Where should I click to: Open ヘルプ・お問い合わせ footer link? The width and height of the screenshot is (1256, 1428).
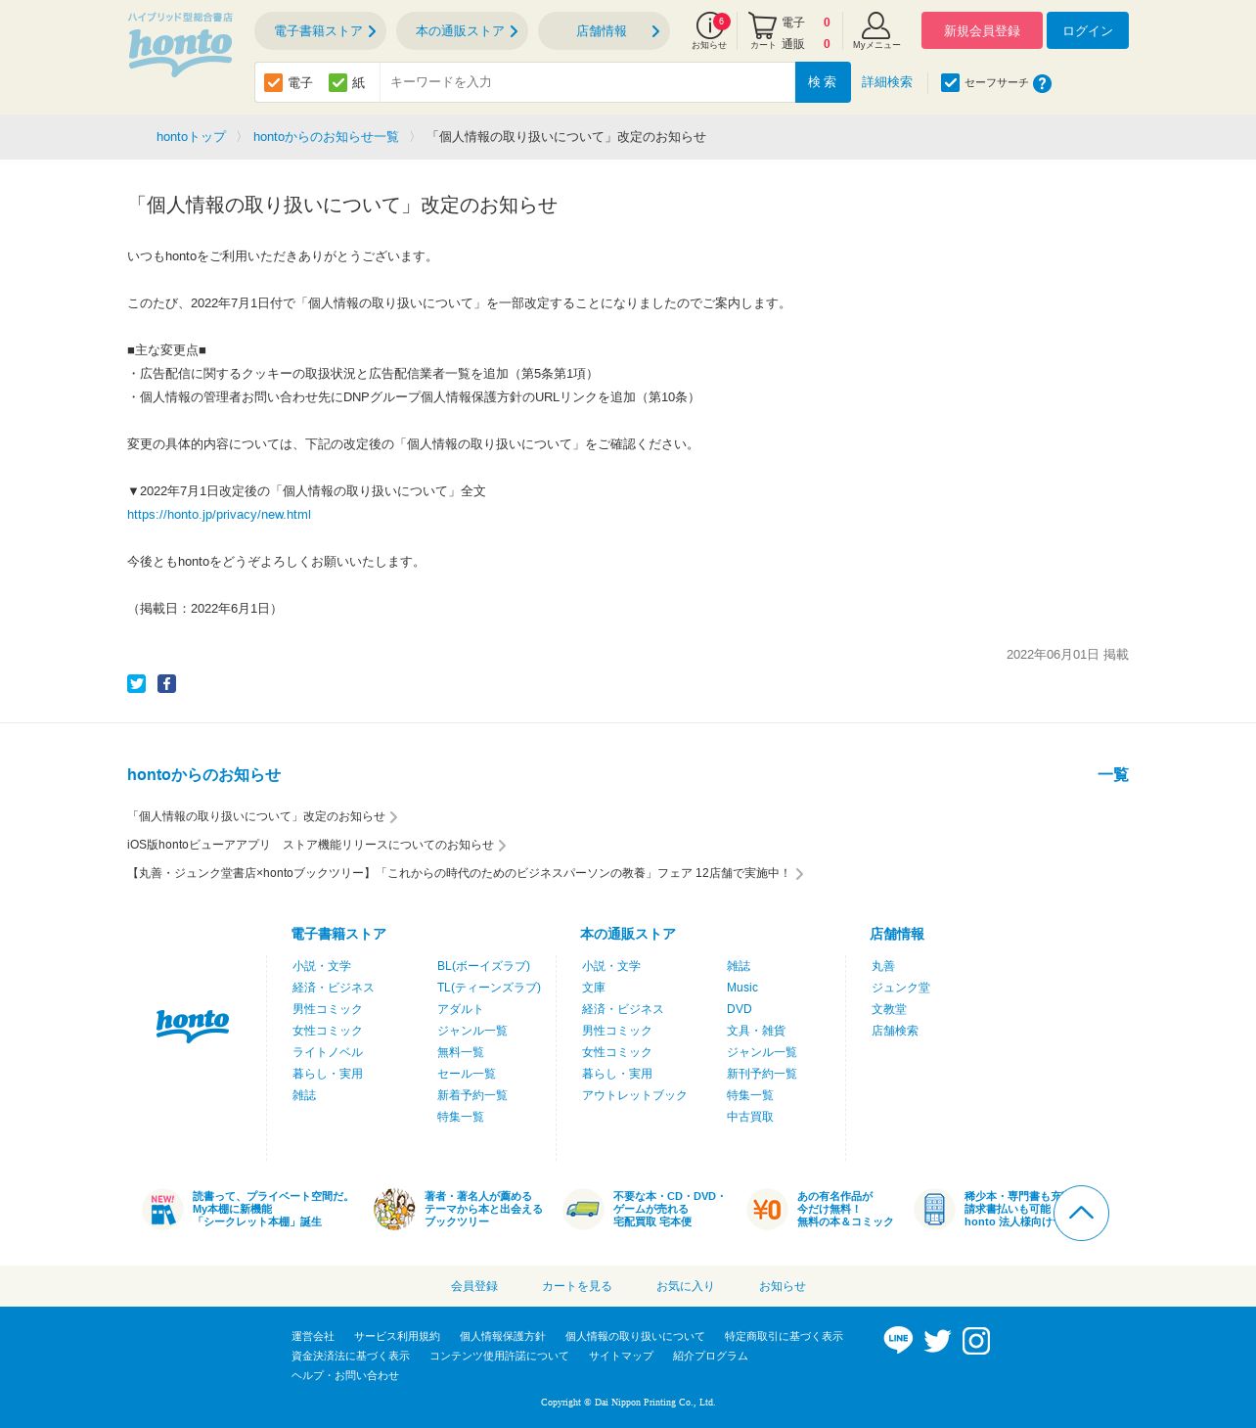(x=345, y=1376)
